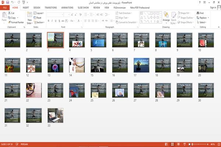Open the font size combo box
Image resolution: width=221 pixels, height=147 pixels.
[67, 14]
